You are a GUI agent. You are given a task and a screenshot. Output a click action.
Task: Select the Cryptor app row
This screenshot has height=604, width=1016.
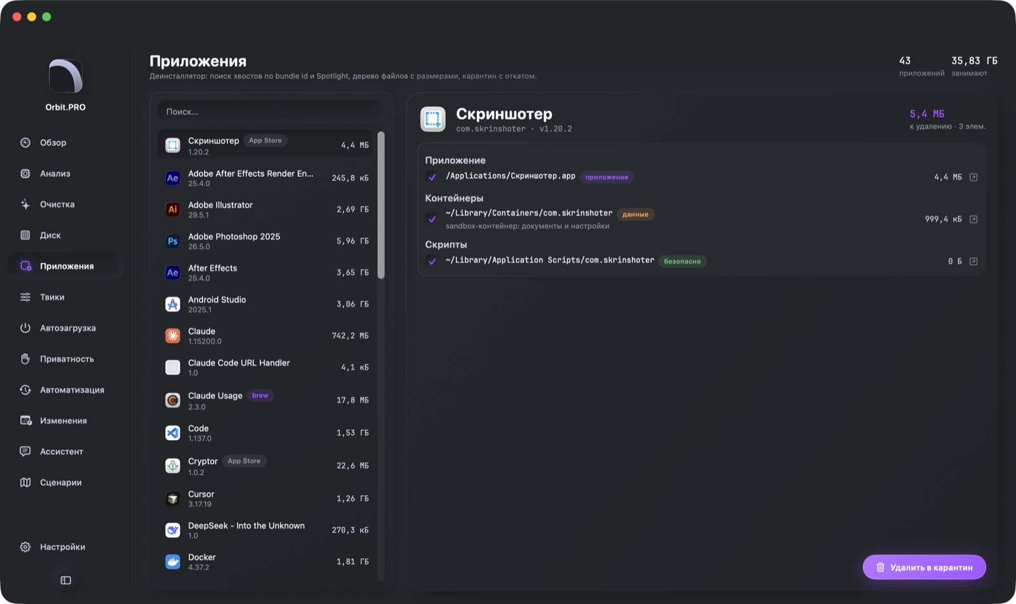[267, 466]
